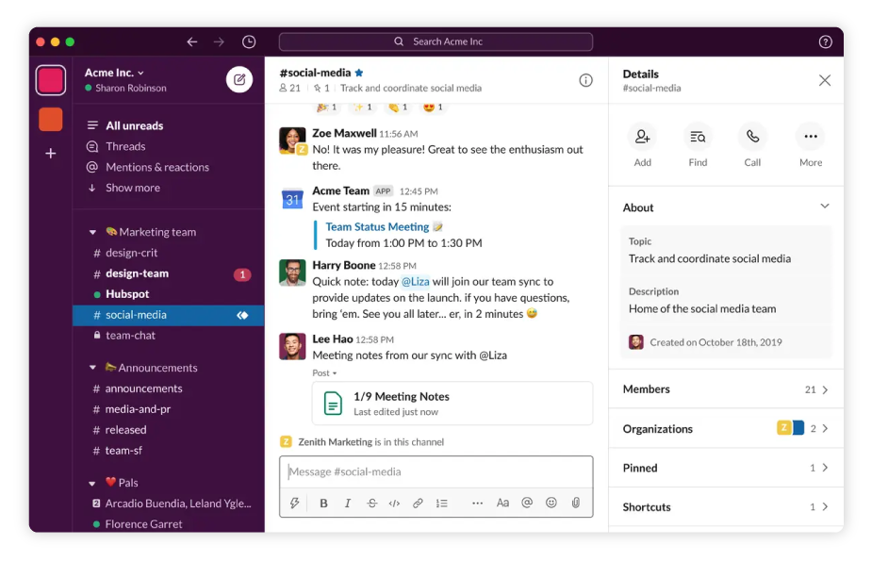The height and width of the screenshot is (562, 872).
Task: Go back with the left arrow
Action: (192, 41)
